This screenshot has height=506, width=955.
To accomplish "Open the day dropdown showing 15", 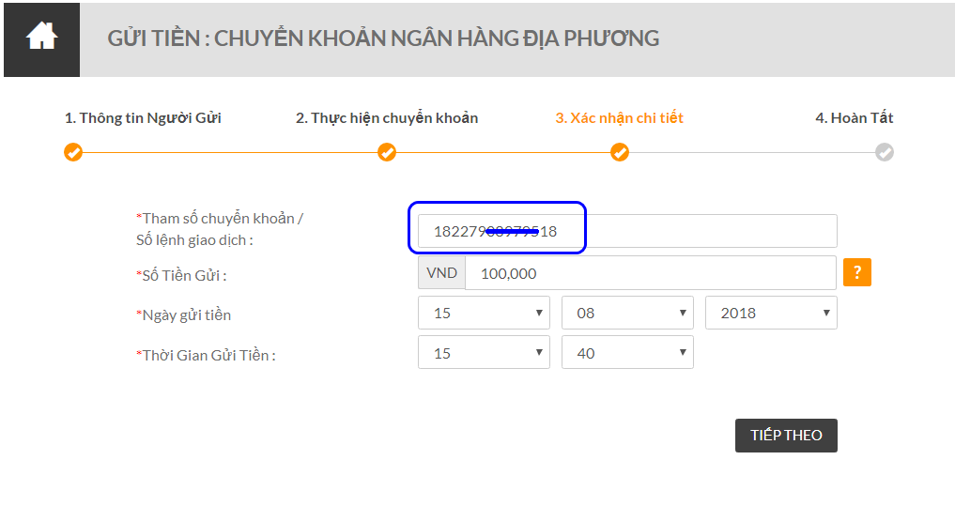I will pyautogui.click(x=484, y=313).
